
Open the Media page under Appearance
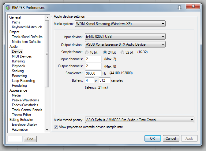click(16, 95)
